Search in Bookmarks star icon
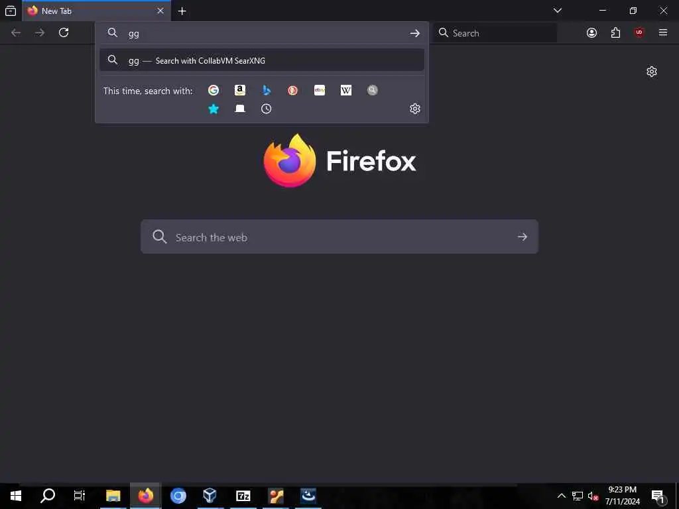The width and height of the screenshot is (679, 509). coord(214,109)
